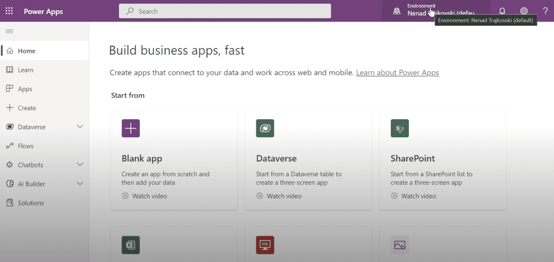Collapse the left navigation hamburger menu
This screenshot has height=262, width=554.
click(9, 31)
